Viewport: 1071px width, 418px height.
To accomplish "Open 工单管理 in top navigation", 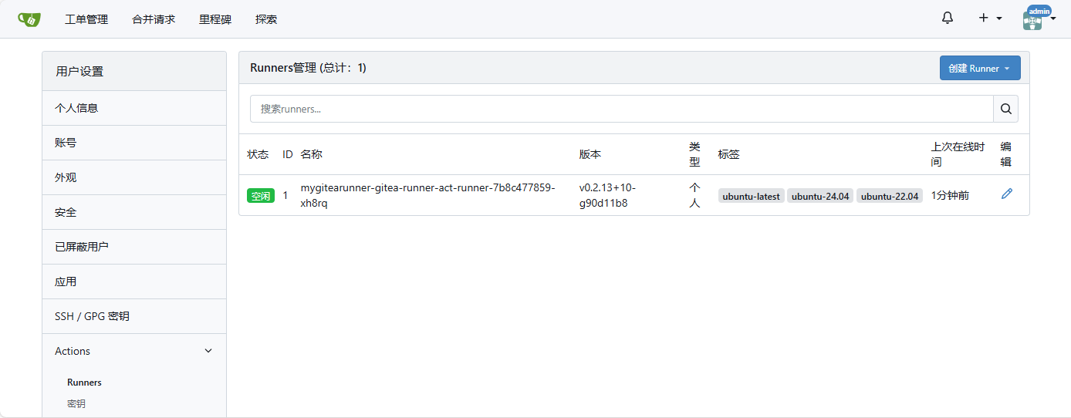I will [x=86, y=19].
